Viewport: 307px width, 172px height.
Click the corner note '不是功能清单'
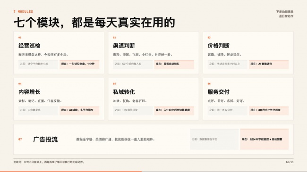[x=285, y=12]
